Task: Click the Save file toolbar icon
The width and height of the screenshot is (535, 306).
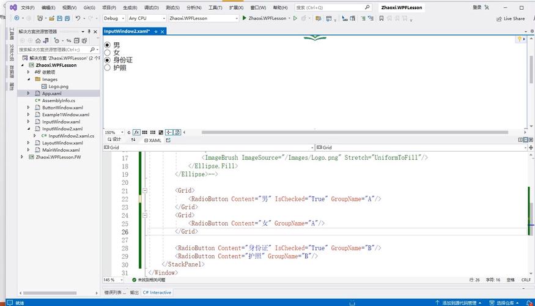Action: [x=59, y=18]
